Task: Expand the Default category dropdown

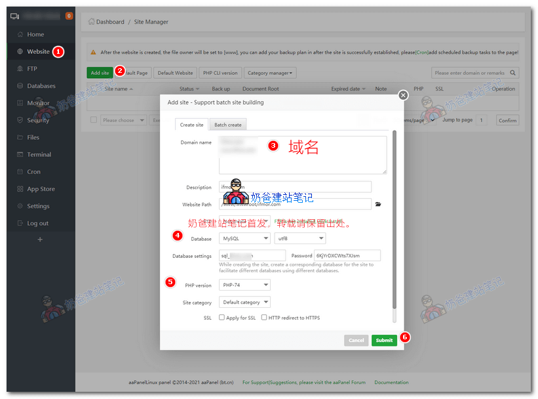Action: 245,303
